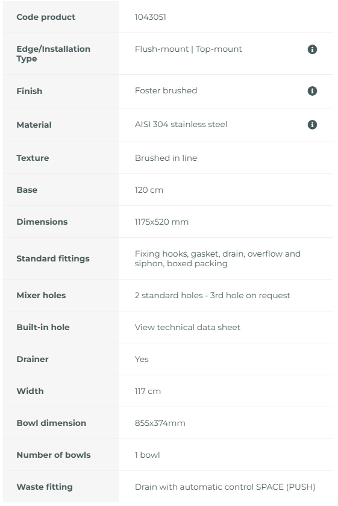The width and height of the screenshot is (338, 506).
Task: Select the product code 1043051
Action: tap(151, 17)
